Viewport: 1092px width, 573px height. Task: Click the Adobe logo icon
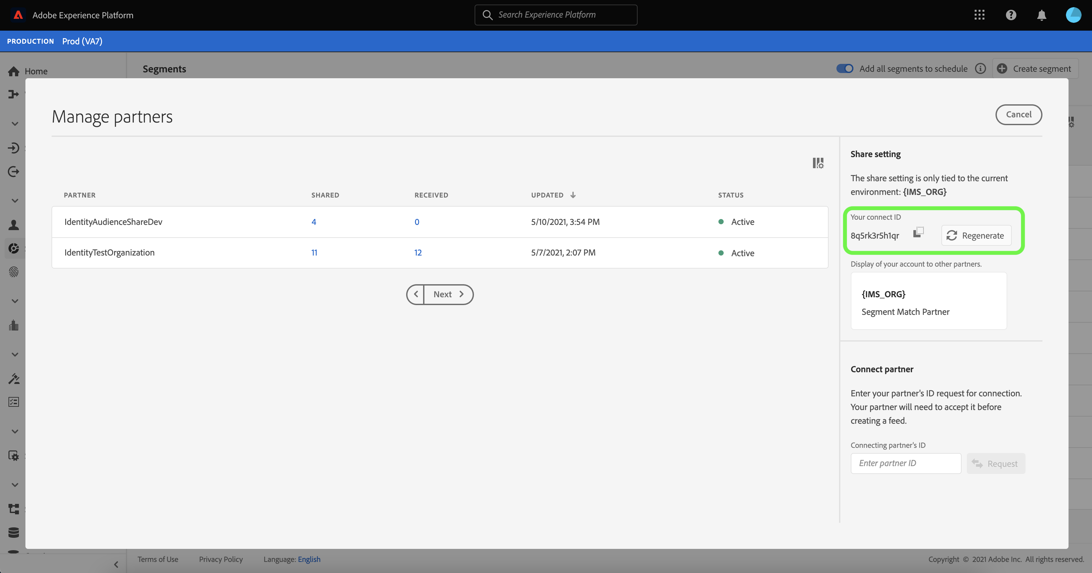click(18, 15)
